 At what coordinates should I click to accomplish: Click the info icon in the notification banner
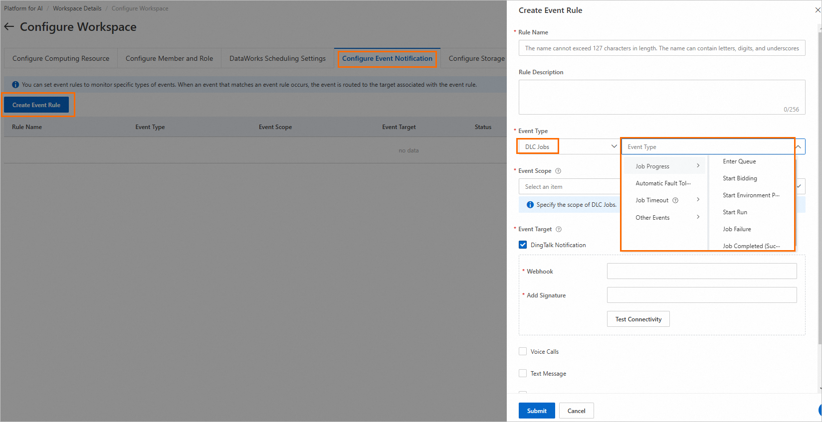click(15, 85)
